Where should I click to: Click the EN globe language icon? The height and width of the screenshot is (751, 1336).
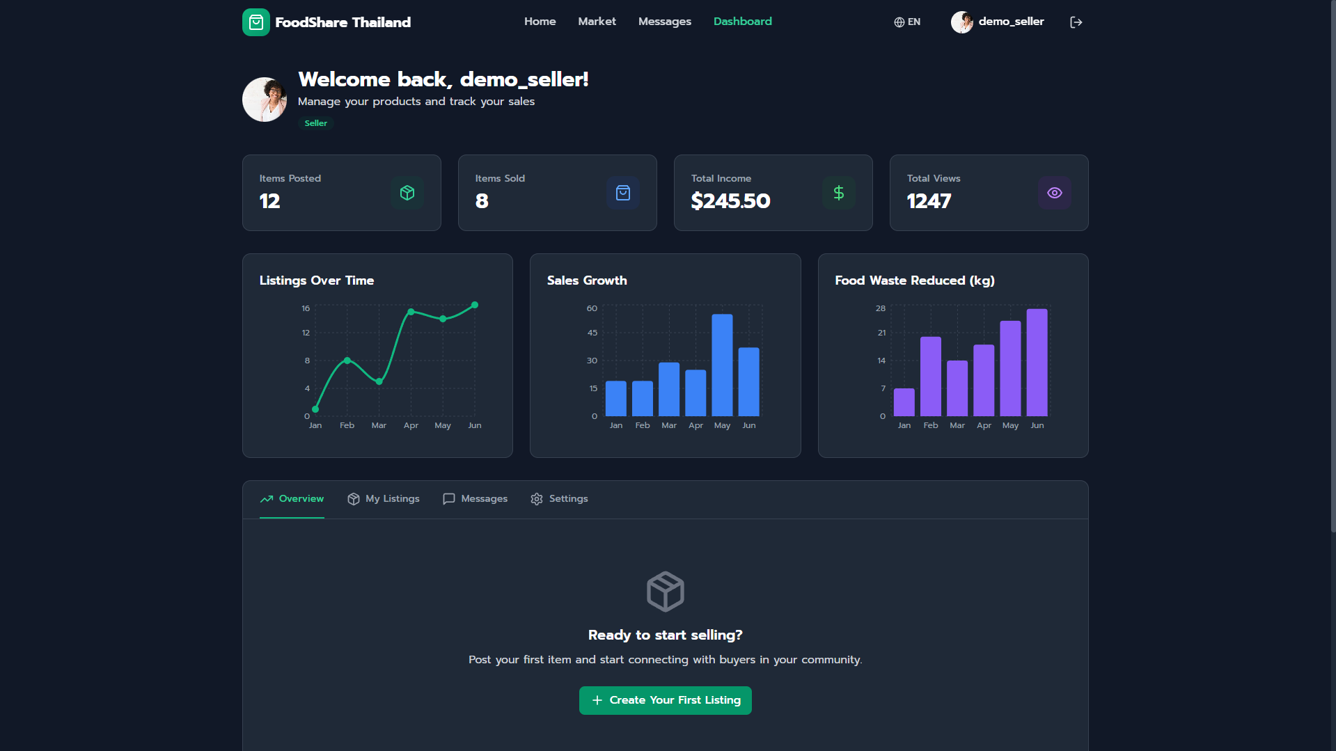(x=898, y=22)
